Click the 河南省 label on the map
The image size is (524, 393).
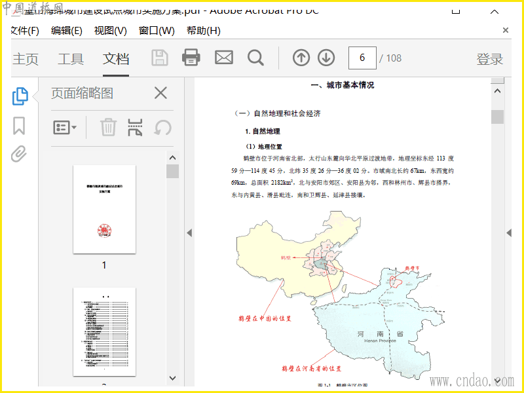click(x=381, y=334)
